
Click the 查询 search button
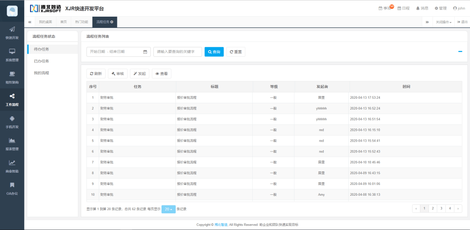pos(214,51)
